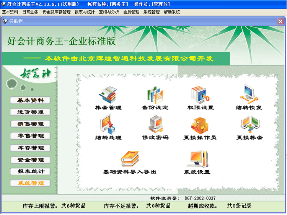Click the 好会计商务王-企业标准版 heading
The height and width of the screenshot is (215, 287).
(61, 41)
